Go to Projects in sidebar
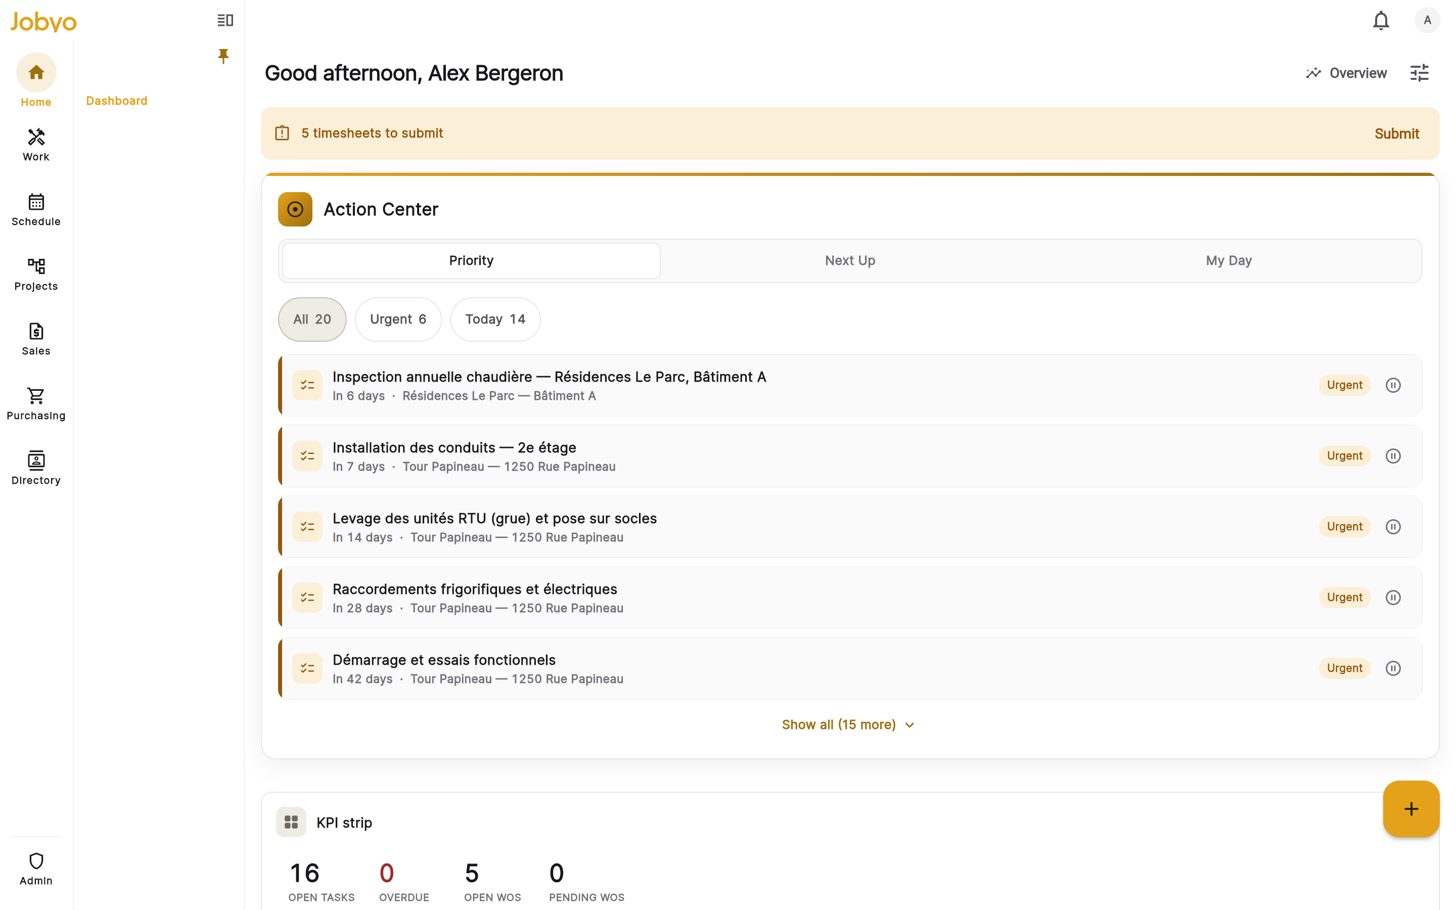This screenshot has height=910, width=1456. pos(36,274)
